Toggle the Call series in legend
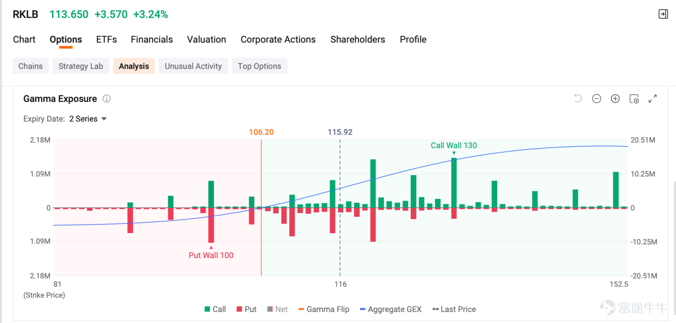The width and height of the screenshot is (676, 323). (215, 309)
